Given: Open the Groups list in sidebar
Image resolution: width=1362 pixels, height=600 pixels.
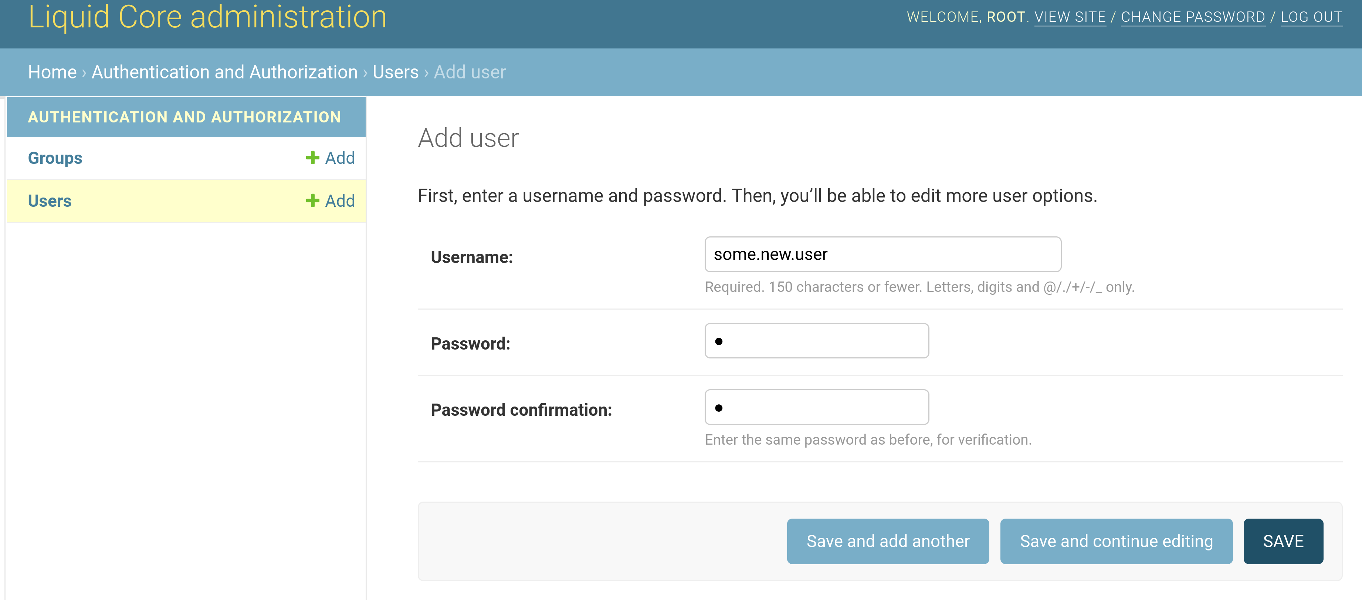Looking at the screenshot, I should click(55, 158).
